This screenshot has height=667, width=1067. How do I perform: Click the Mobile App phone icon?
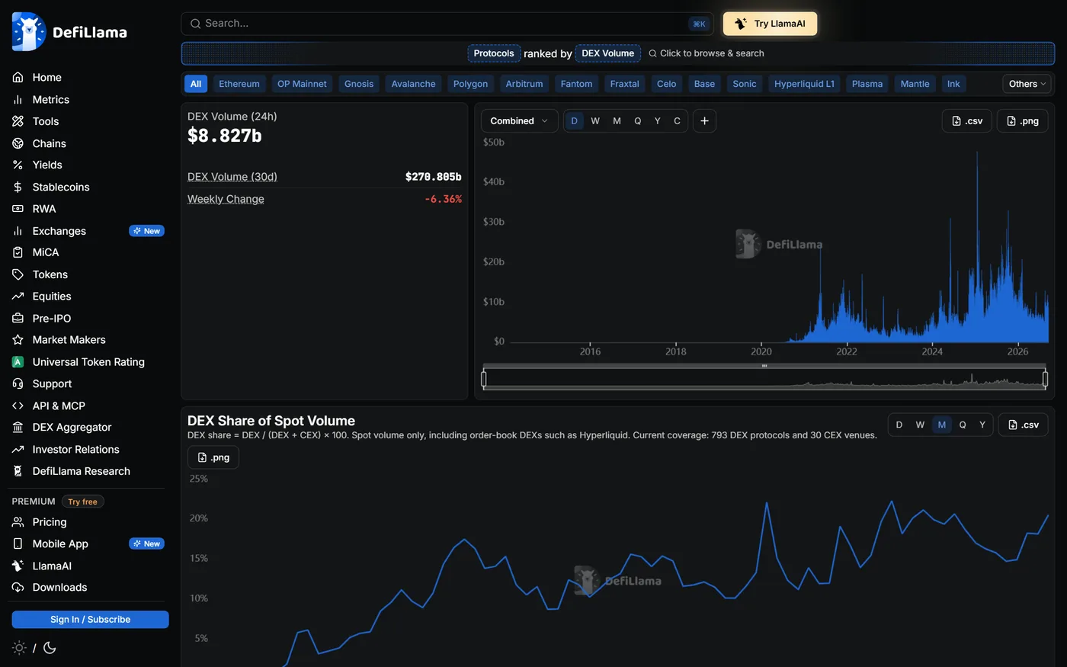[18, 544]
